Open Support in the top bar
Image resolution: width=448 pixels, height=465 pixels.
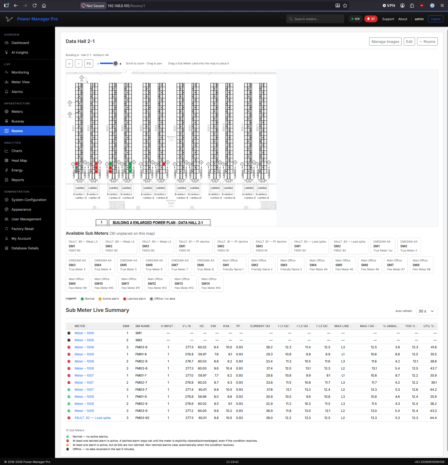coord(388,19)
